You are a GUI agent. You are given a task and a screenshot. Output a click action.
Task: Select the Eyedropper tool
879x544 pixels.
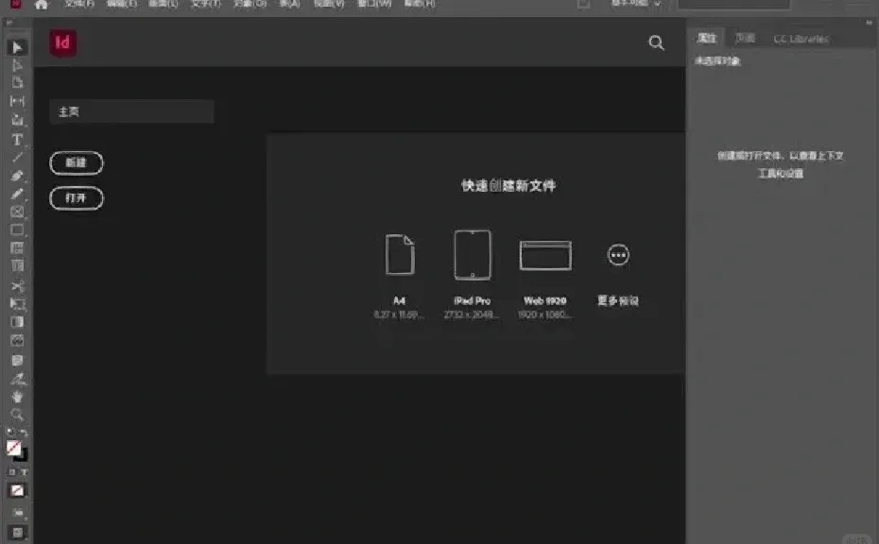(16, 380)
